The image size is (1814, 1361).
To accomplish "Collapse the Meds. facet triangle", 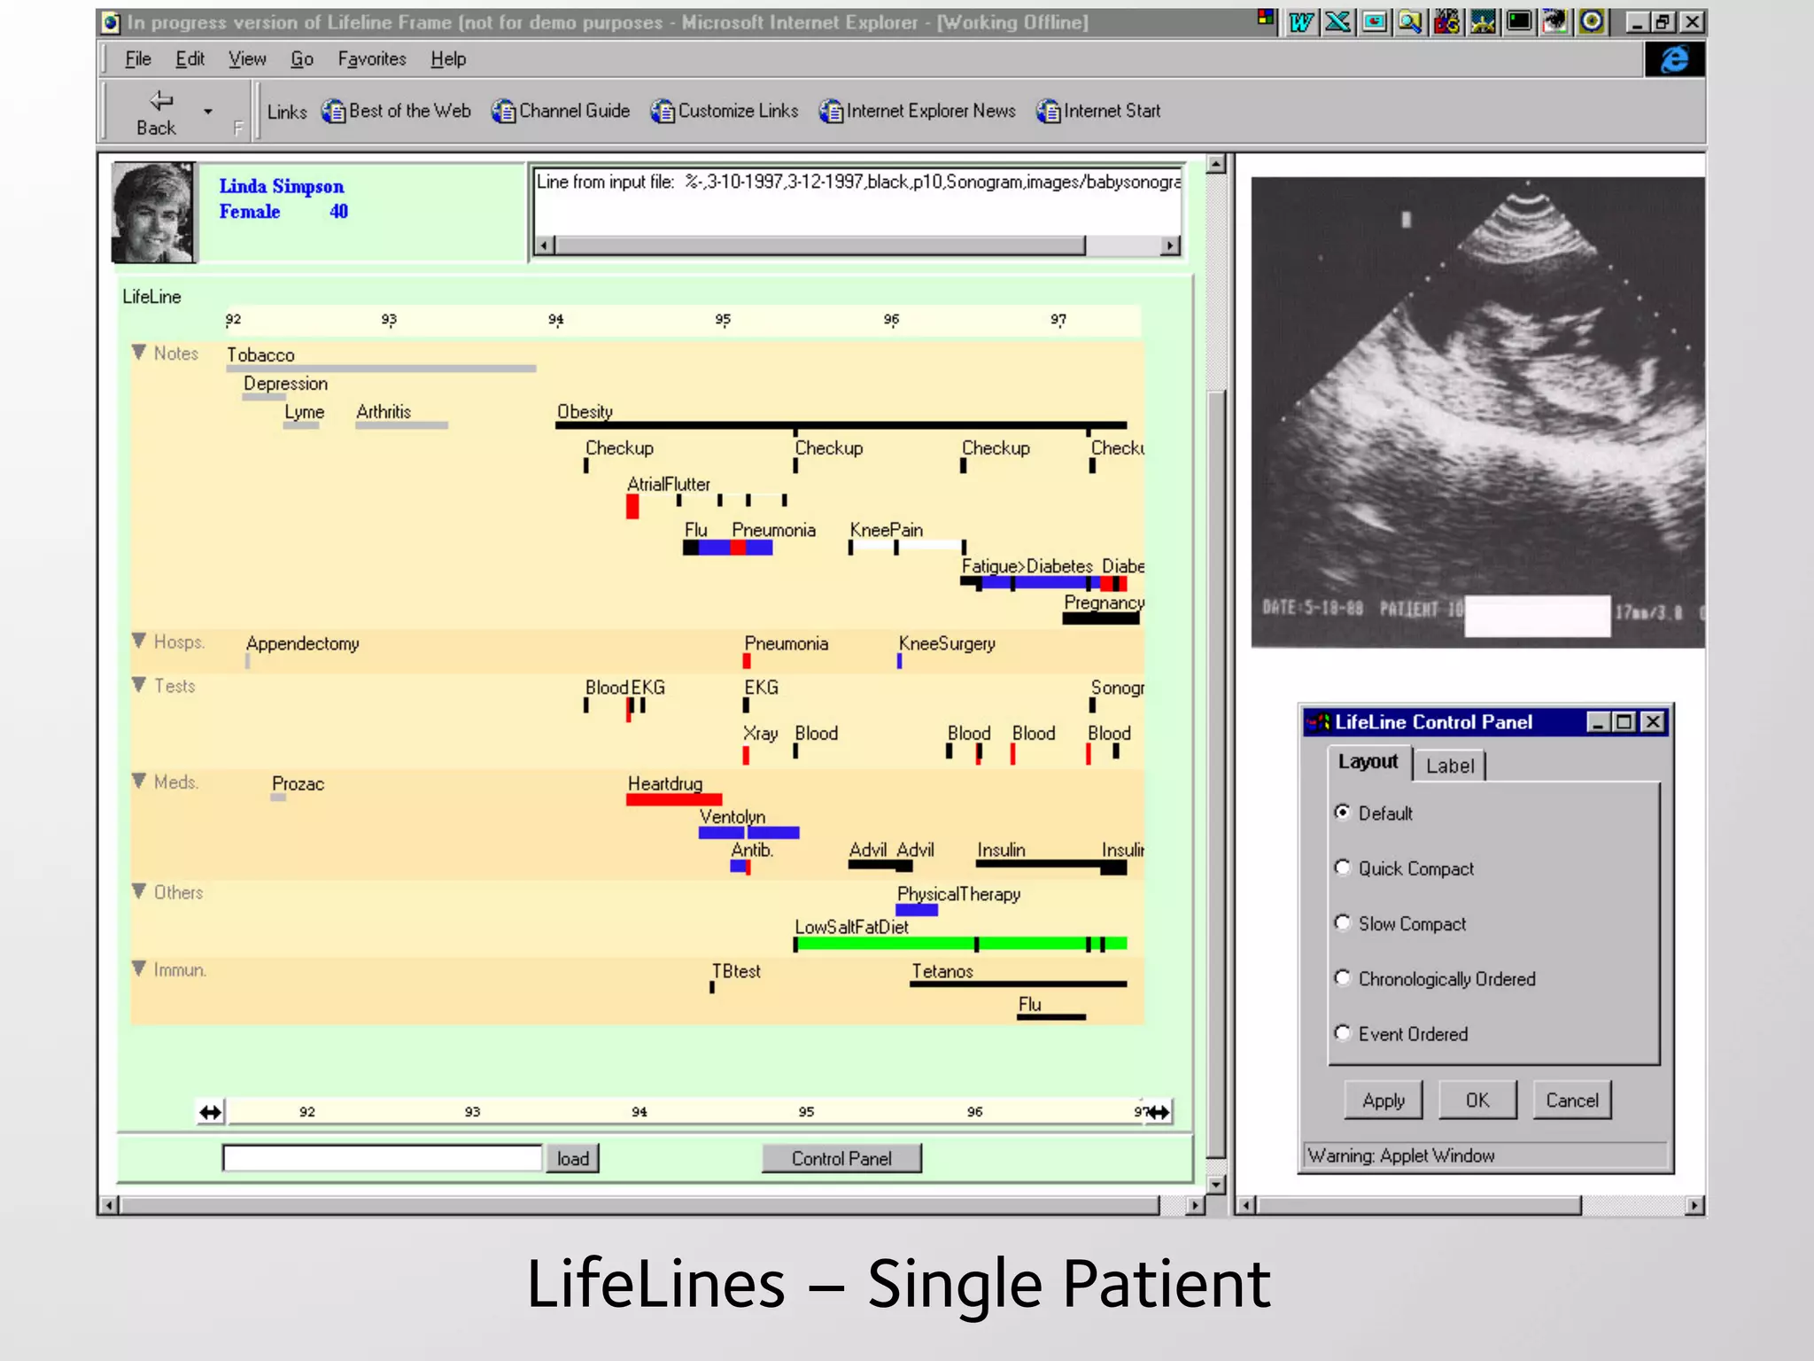I will [139, 781].
